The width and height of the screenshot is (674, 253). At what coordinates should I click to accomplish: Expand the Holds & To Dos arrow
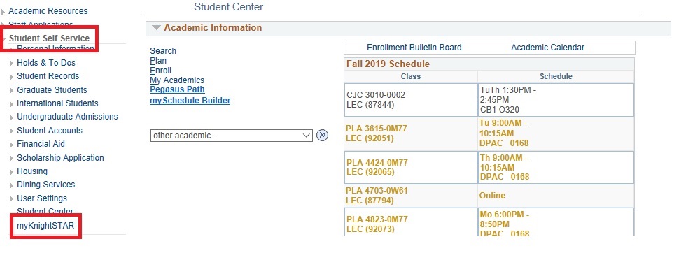[x=12, y=63]
